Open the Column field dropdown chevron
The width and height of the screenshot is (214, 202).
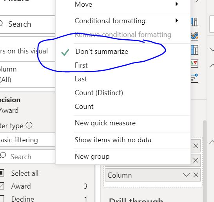coord(186,175)
